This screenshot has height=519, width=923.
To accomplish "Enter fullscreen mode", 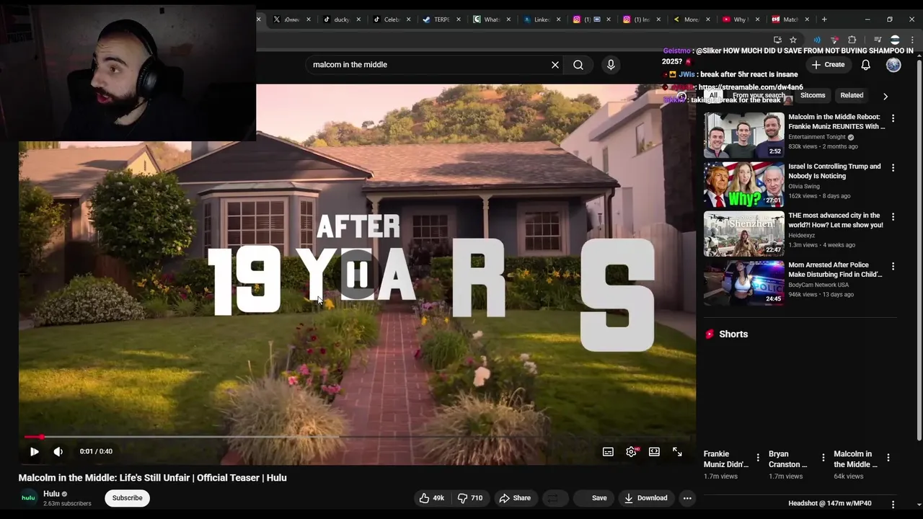I will point(677,451).
